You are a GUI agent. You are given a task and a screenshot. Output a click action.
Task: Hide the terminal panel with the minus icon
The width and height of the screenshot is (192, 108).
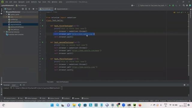tap(188, 85)
